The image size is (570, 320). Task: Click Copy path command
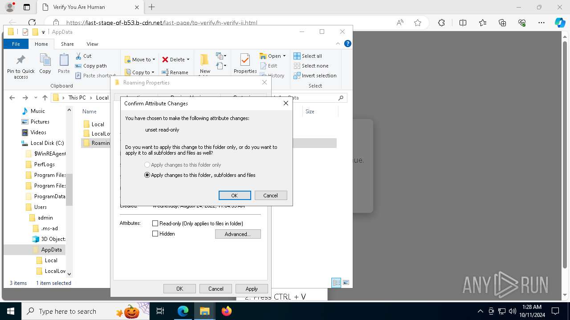91,66
